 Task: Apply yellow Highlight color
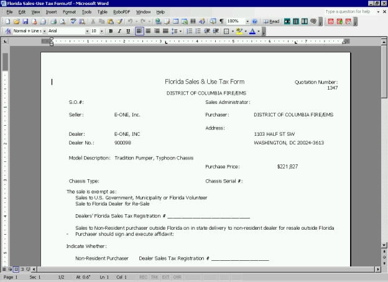[x=239, y=31]
